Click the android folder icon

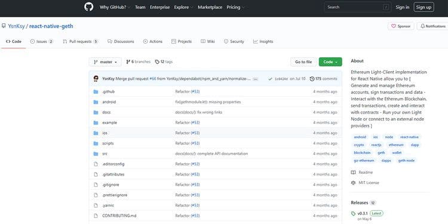tap(96, 102)
